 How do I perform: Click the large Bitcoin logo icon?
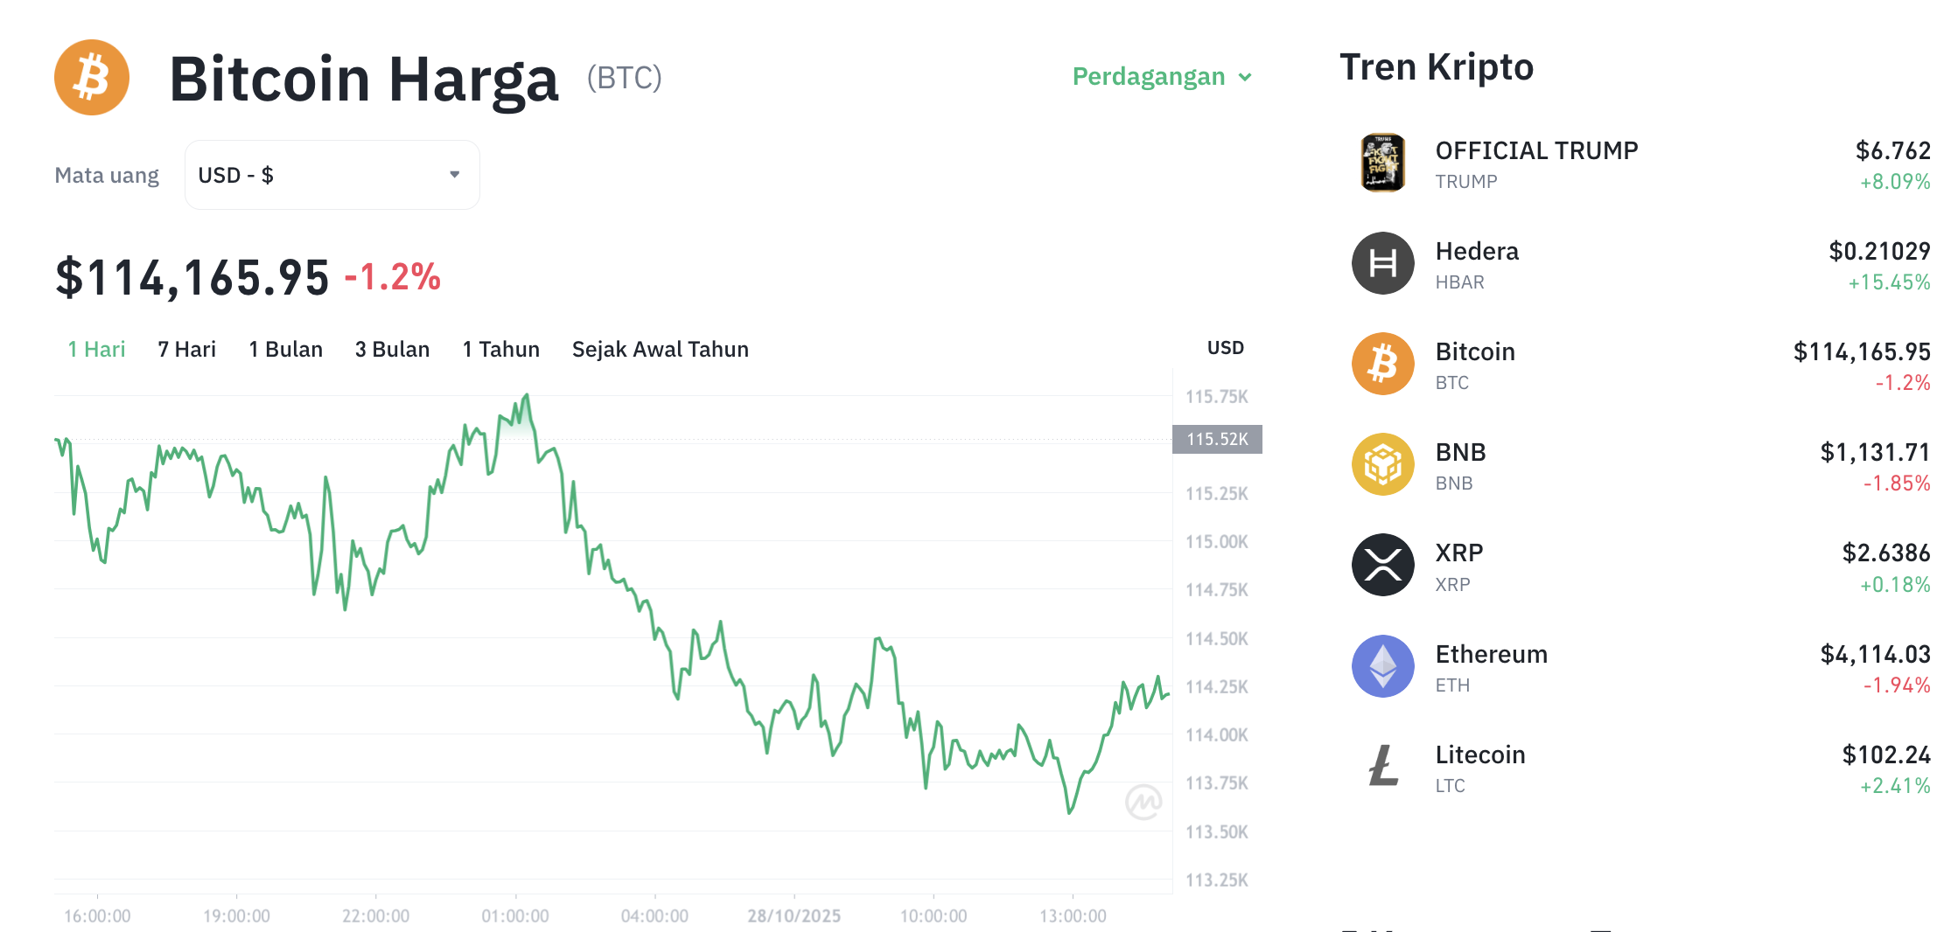click(x=92, y=78)
